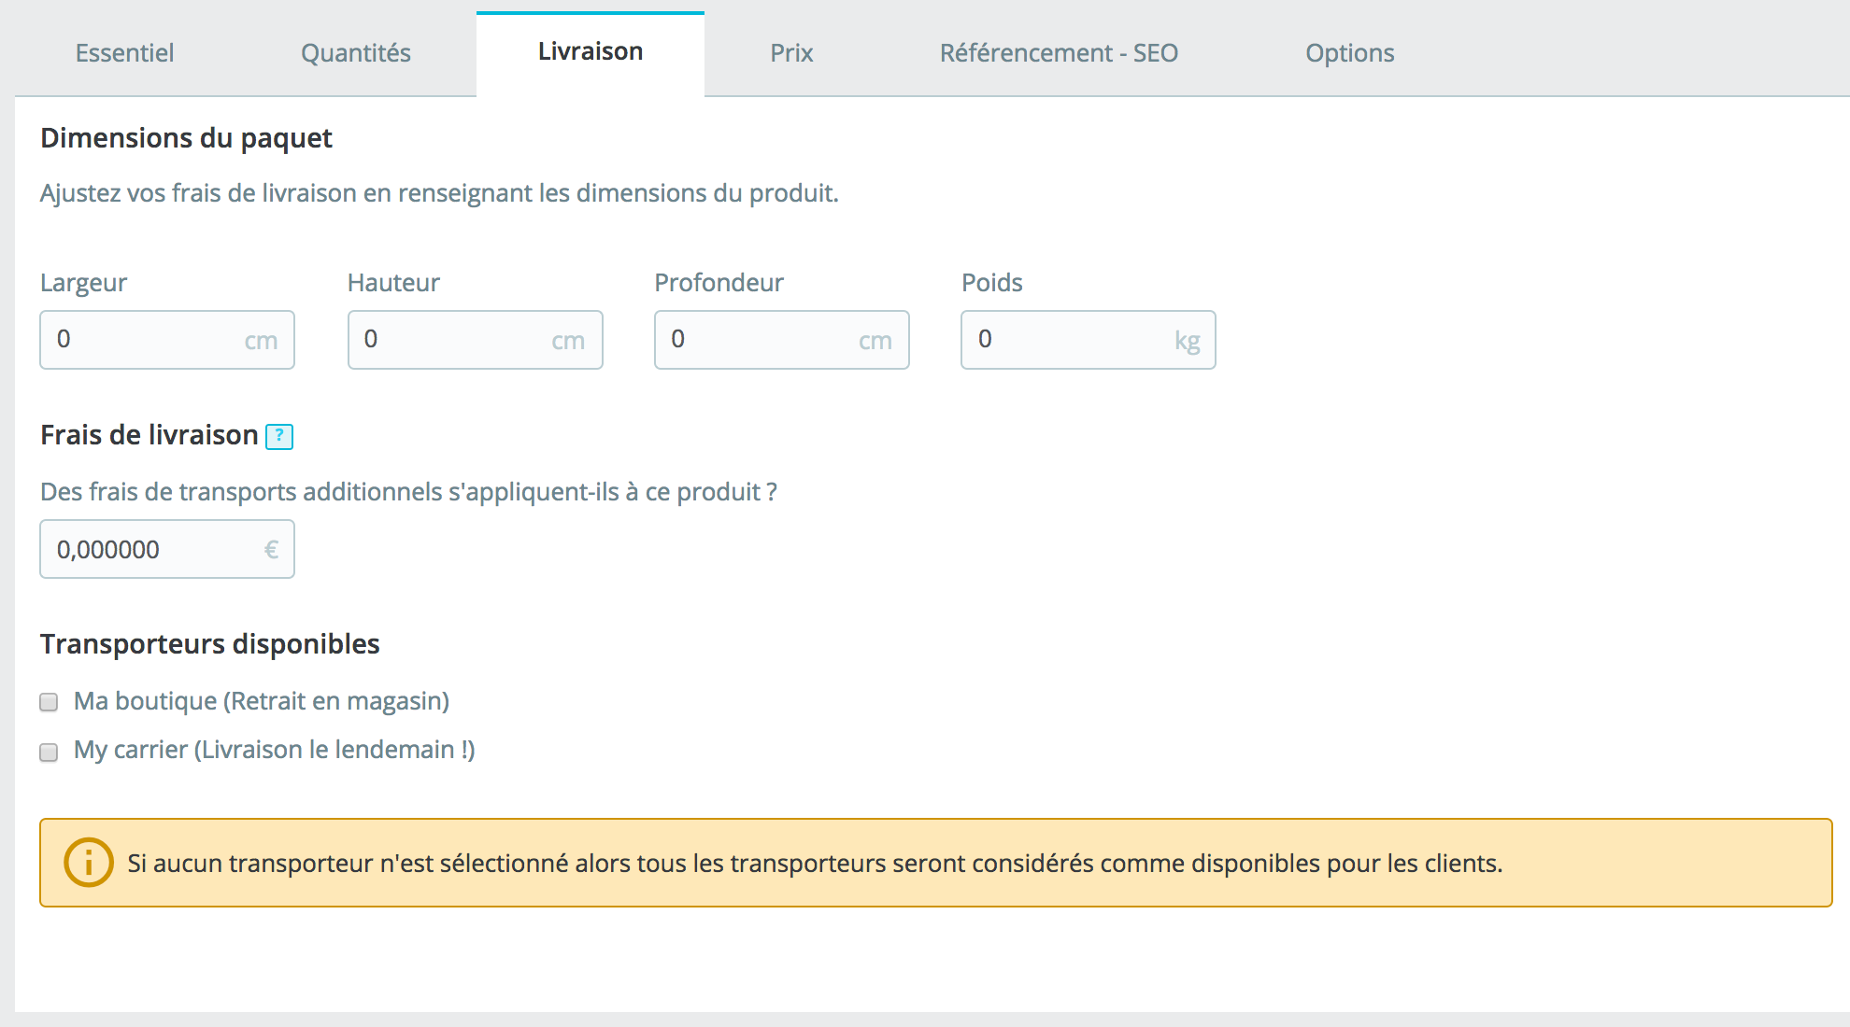Screen dimensions: 1850x1027
Task: Click the Largeur input field
Action: [140, 340]
